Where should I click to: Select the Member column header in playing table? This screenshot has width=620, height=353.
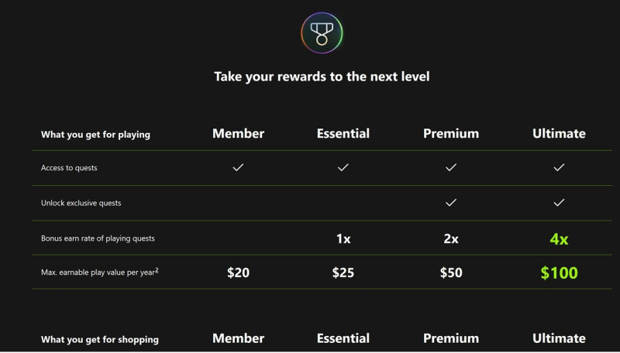[x=238, y=133]
